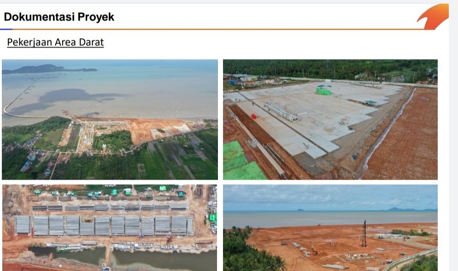Open the aerial coastline photo with the jetty
The height and width of the screenshot is (271, 458).
click(x=110, y=119)
